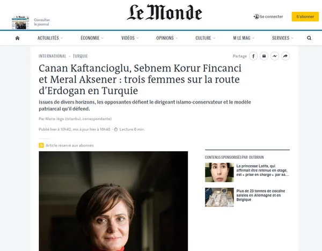This screenshot has width=322, height=251.
Task: Expand the Actualités dropdown menu
Action: (50, 38)
